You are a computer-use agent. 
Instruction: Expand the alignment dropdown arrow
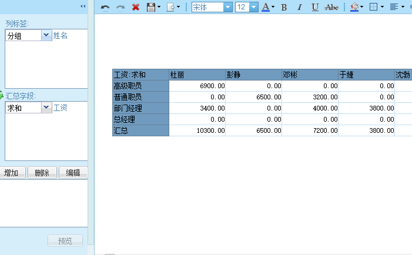[x=403, y=7]
